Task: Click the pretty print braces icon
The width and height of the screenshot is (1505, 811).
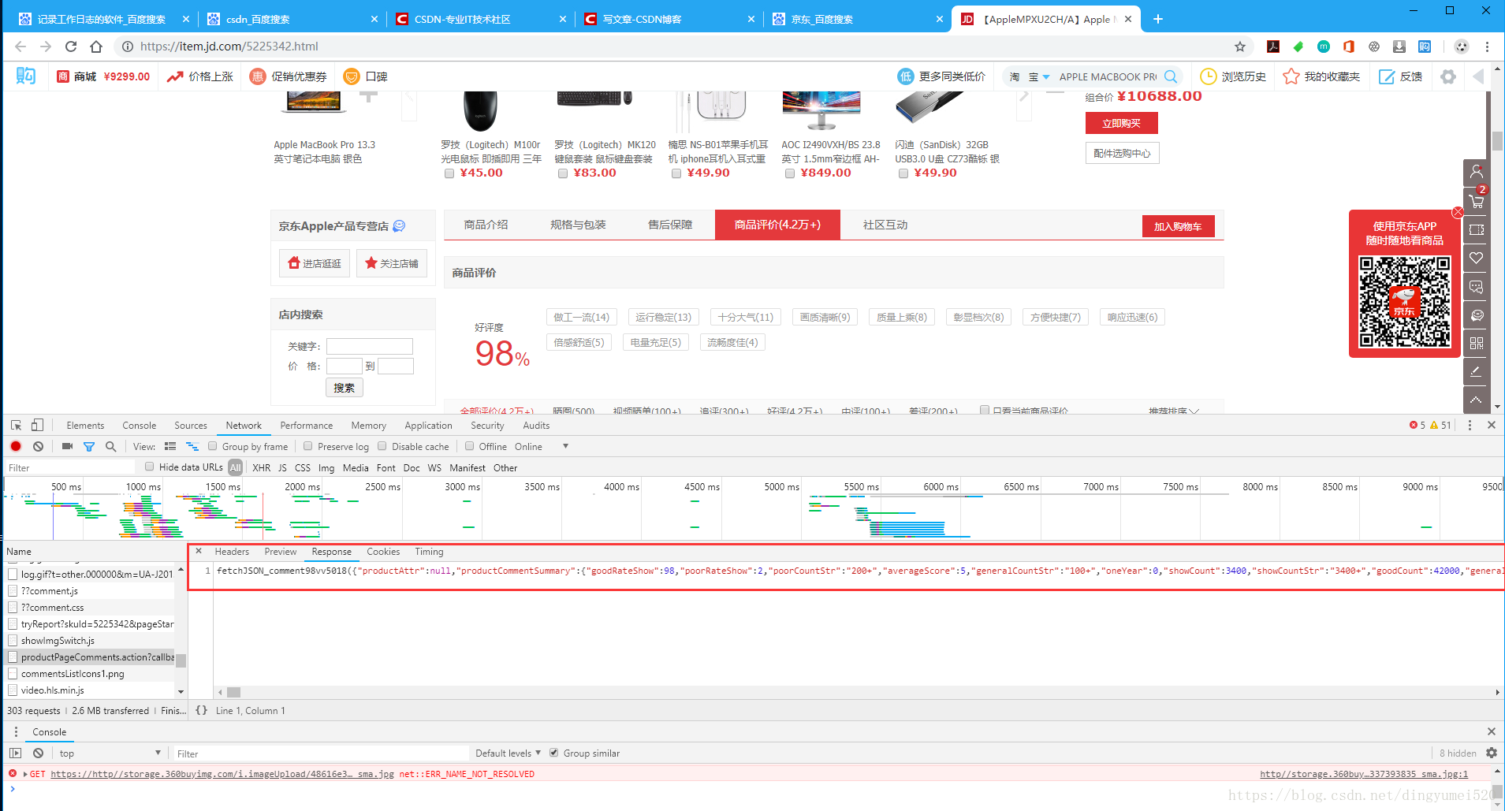Action: tap(202, 710)
